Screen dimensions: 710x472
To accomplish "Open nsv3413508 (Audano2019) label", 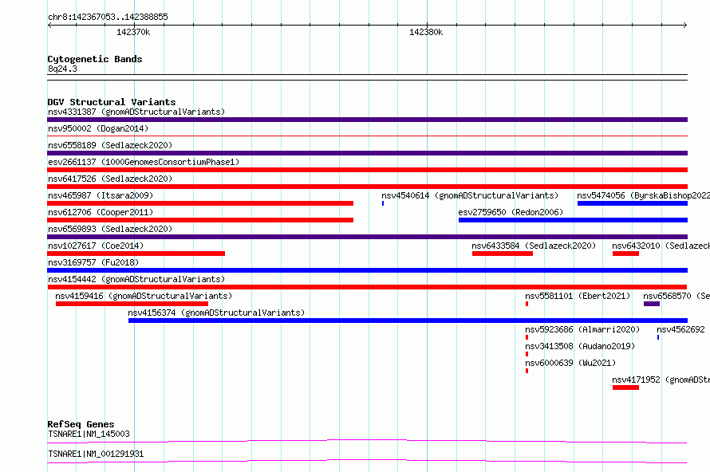I will [x=580, y=346].
